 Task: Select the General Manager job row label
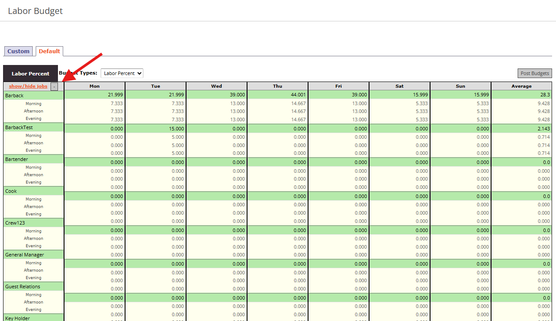34,255
